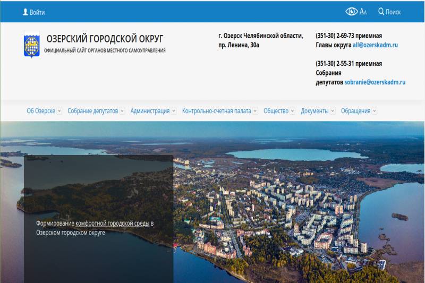The width and height of the screenshot is (425, 283).
Task: Expand the arrow beside Администрация
Action: pos(174,111)
